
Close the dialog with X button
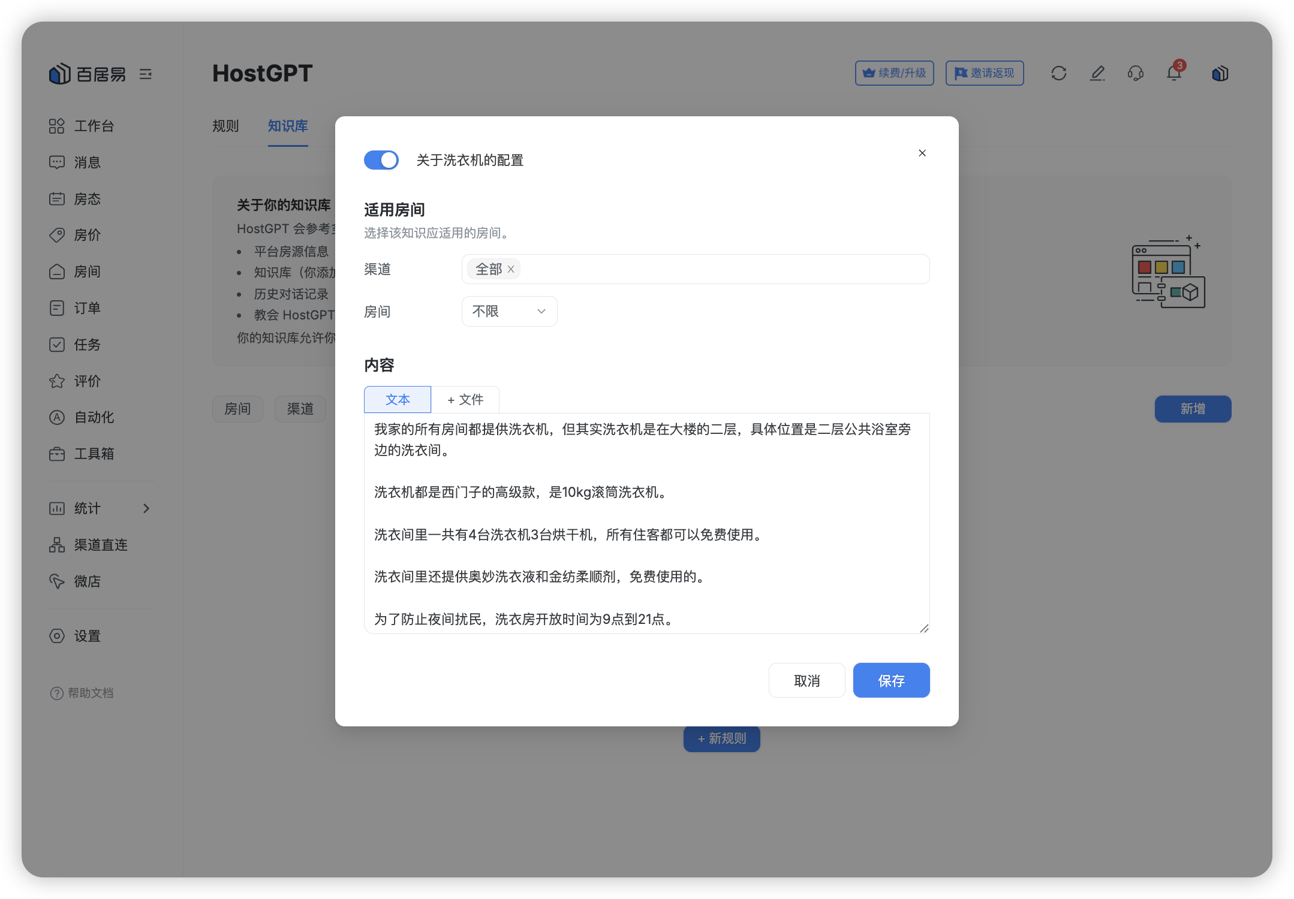click(922, 153)
